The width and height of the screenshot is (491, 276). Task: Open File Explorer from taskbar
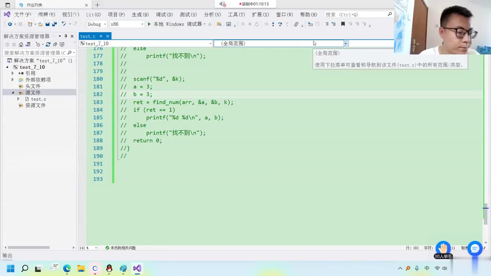(81, 268)
